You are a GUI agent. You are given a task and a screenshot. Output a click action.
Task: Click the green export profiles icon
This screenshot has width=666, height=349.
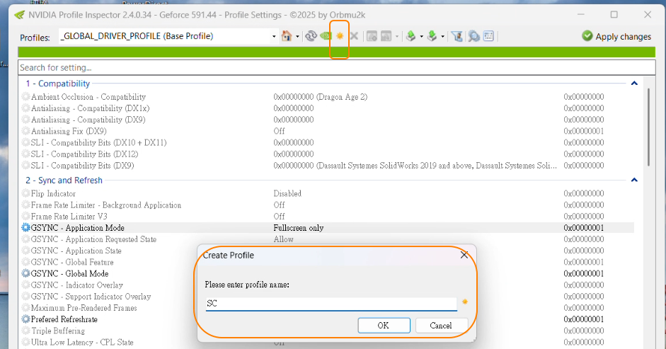[410, 36]
